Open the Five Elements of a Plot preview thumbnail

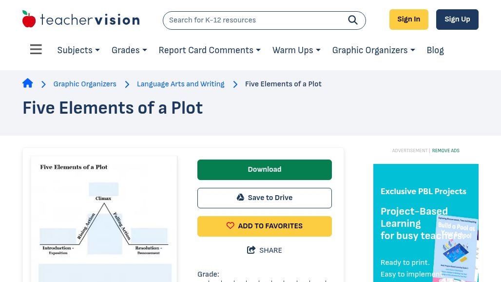(104, 220)
